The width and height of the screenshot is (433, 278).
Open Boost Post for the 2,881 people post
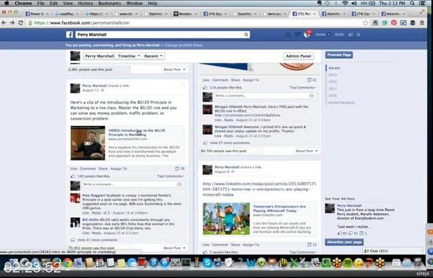click(175, 70)
